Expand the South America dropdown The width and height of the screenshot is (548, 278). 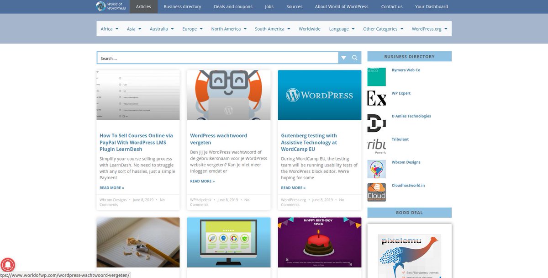[273, 29]
